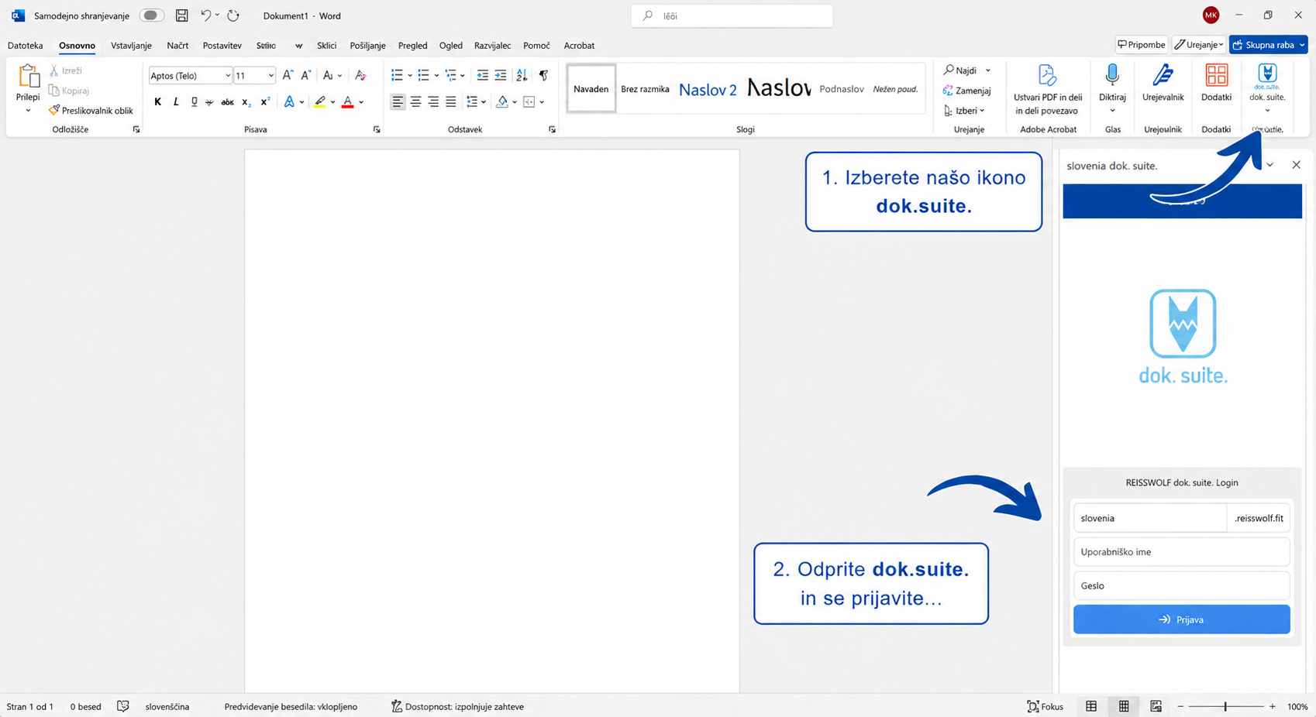
Task: Click slovenščina language in status bar
Action: pos(167,706)
